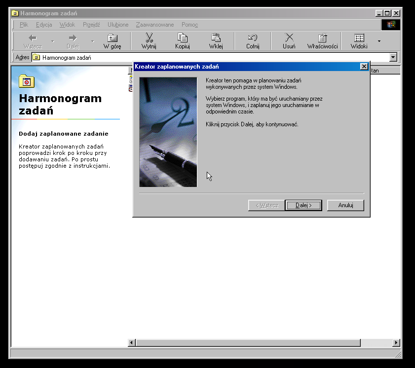Image resolution: width=415 pixels, height=368 pixels.
Task: Click the horizontal scrollbar thumb
Action: click(248, 343)
